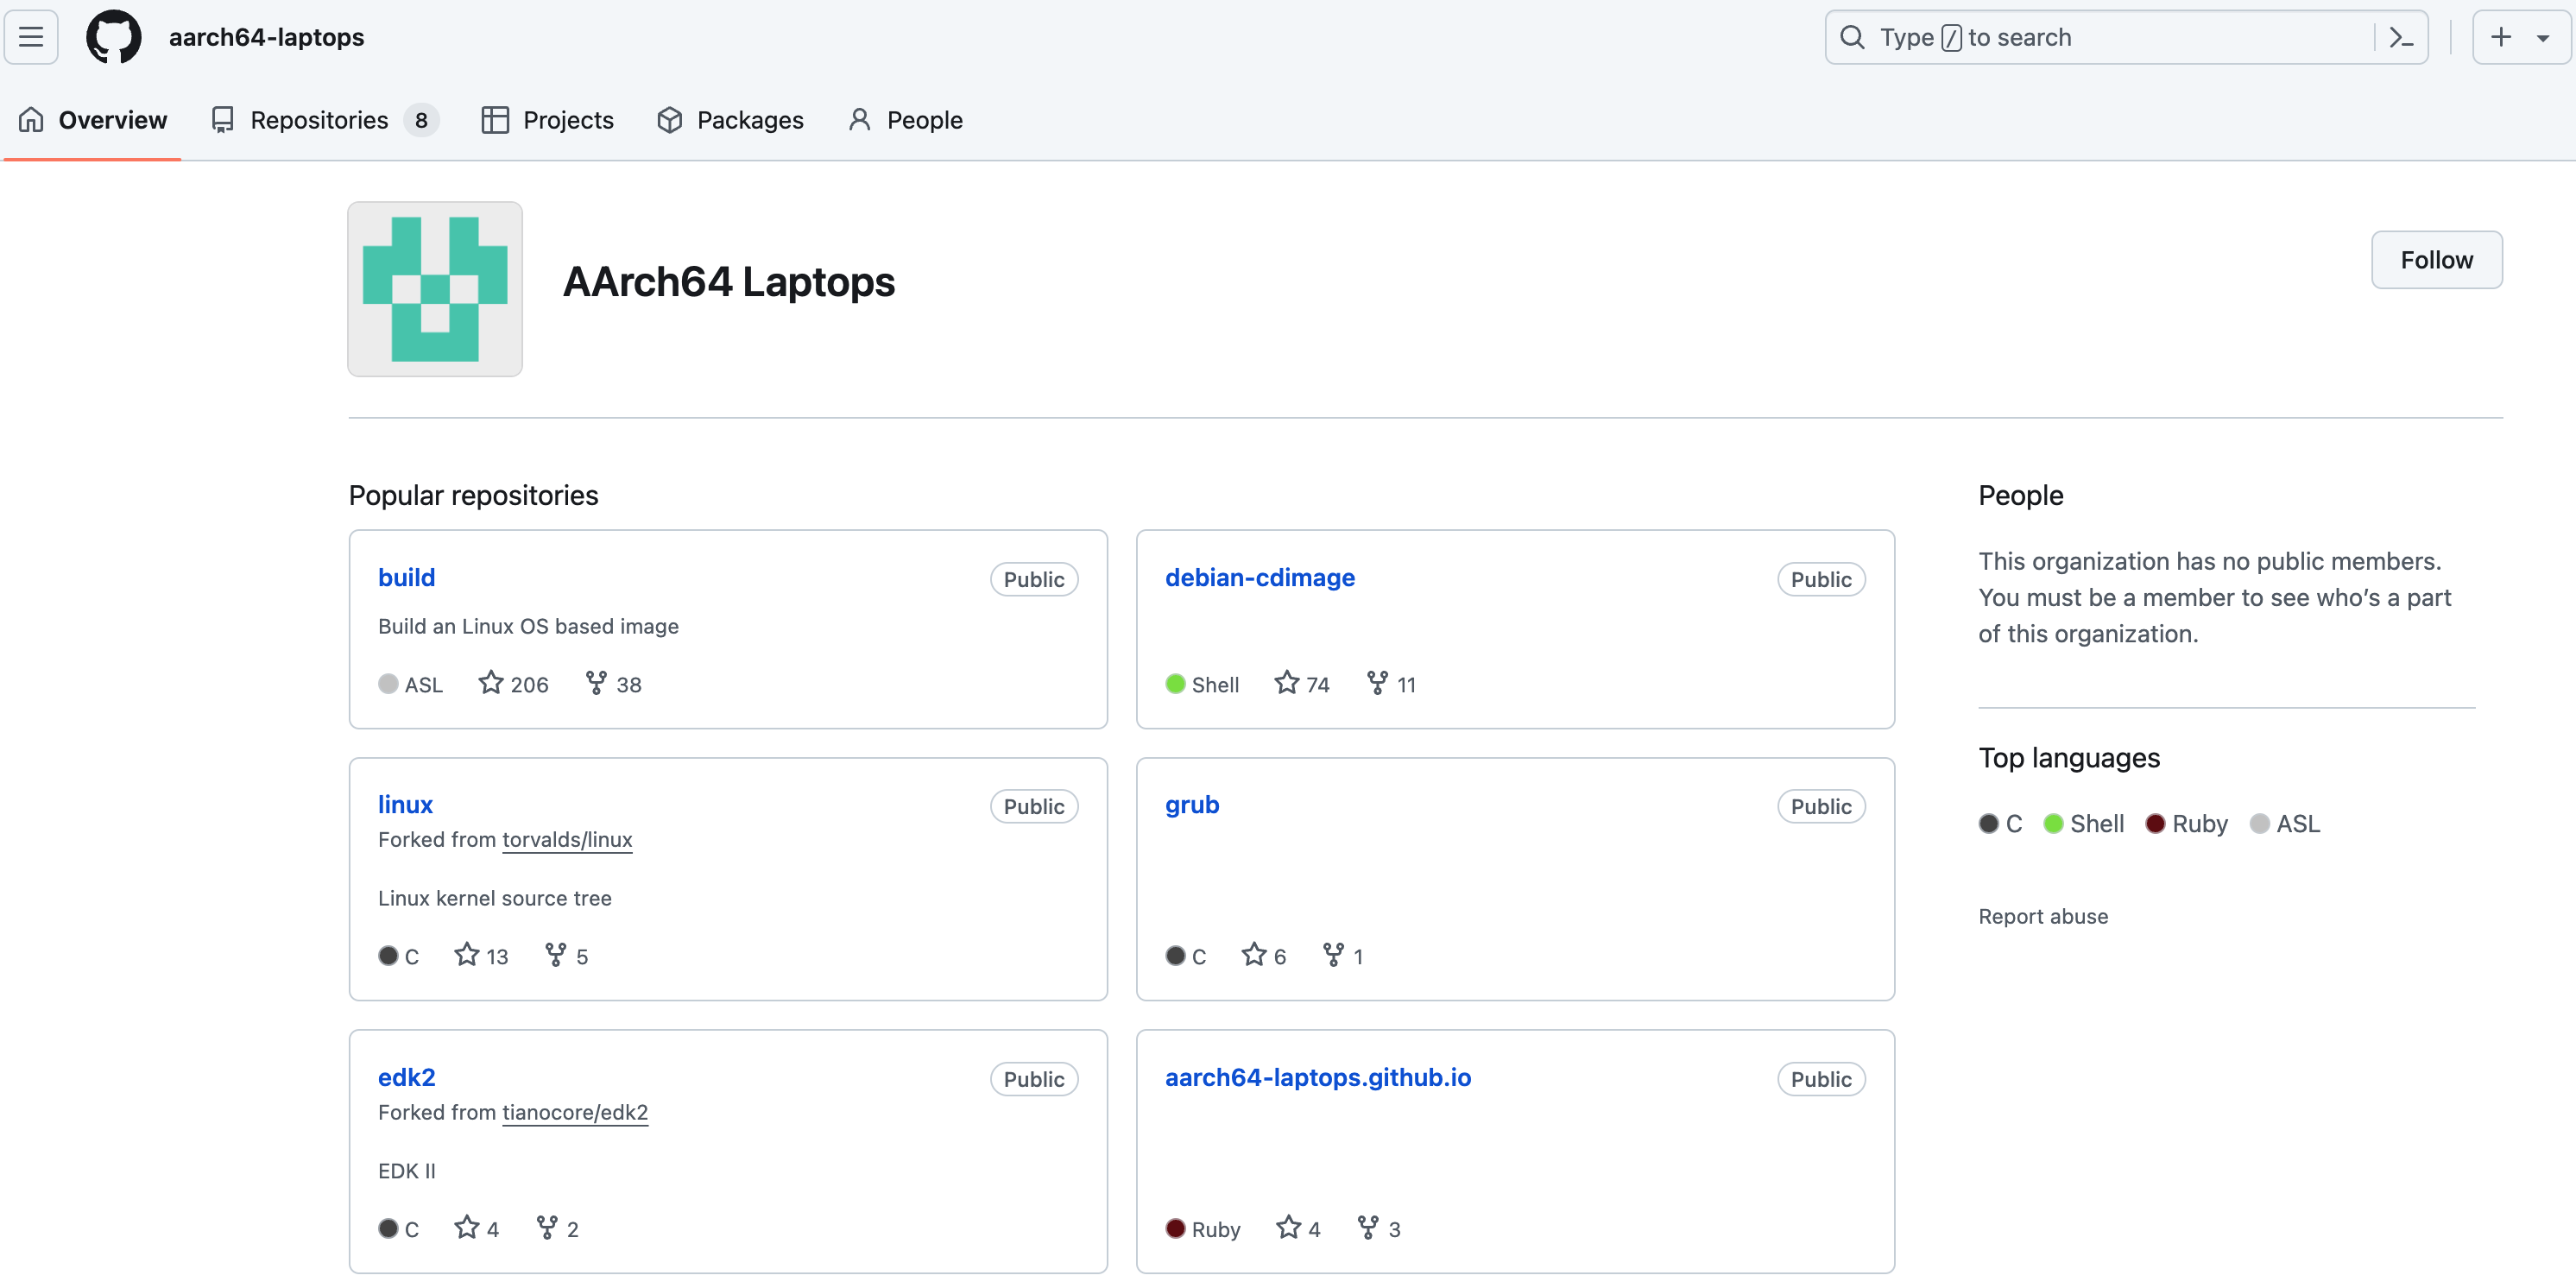Click aarch64-laptops breadcrumb in header
The image size is (2576, 1288).
(x=266, y=37)
